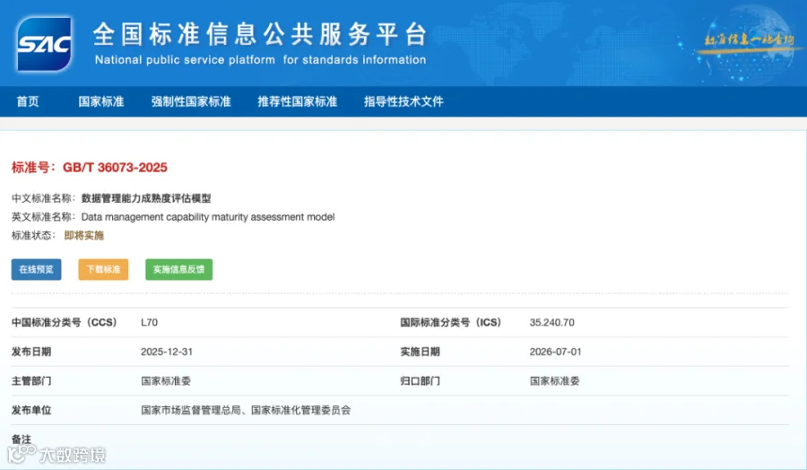This screenshot has height=470, width=807.
Task: Open the 首页 nav item
Action: click(x=28, y=101)
